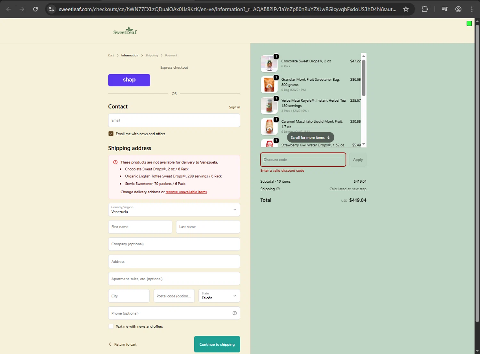Click the SweetLeaf logo
The height and width of the screenshot is (354, 480).
pyautogui.click(x=125, y=31)
